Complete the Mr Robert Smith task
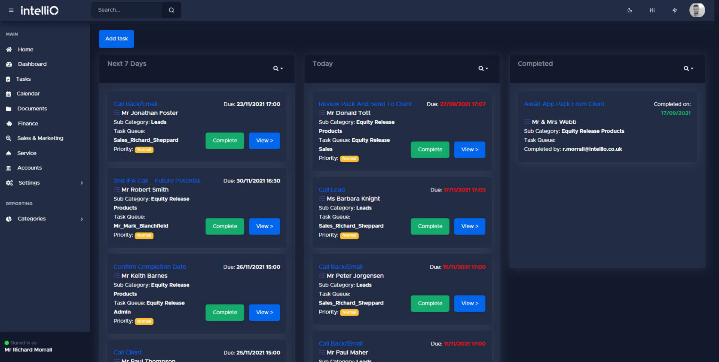Image resolution: width=719 pixels, height=362 pixels. click(x=225, y=226)
